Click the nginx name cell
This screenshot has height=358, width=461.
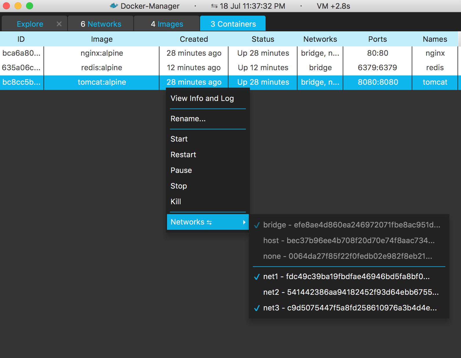435,53
